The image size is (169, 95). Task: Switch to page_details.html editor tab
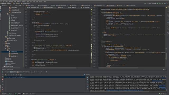click(43, 6)
